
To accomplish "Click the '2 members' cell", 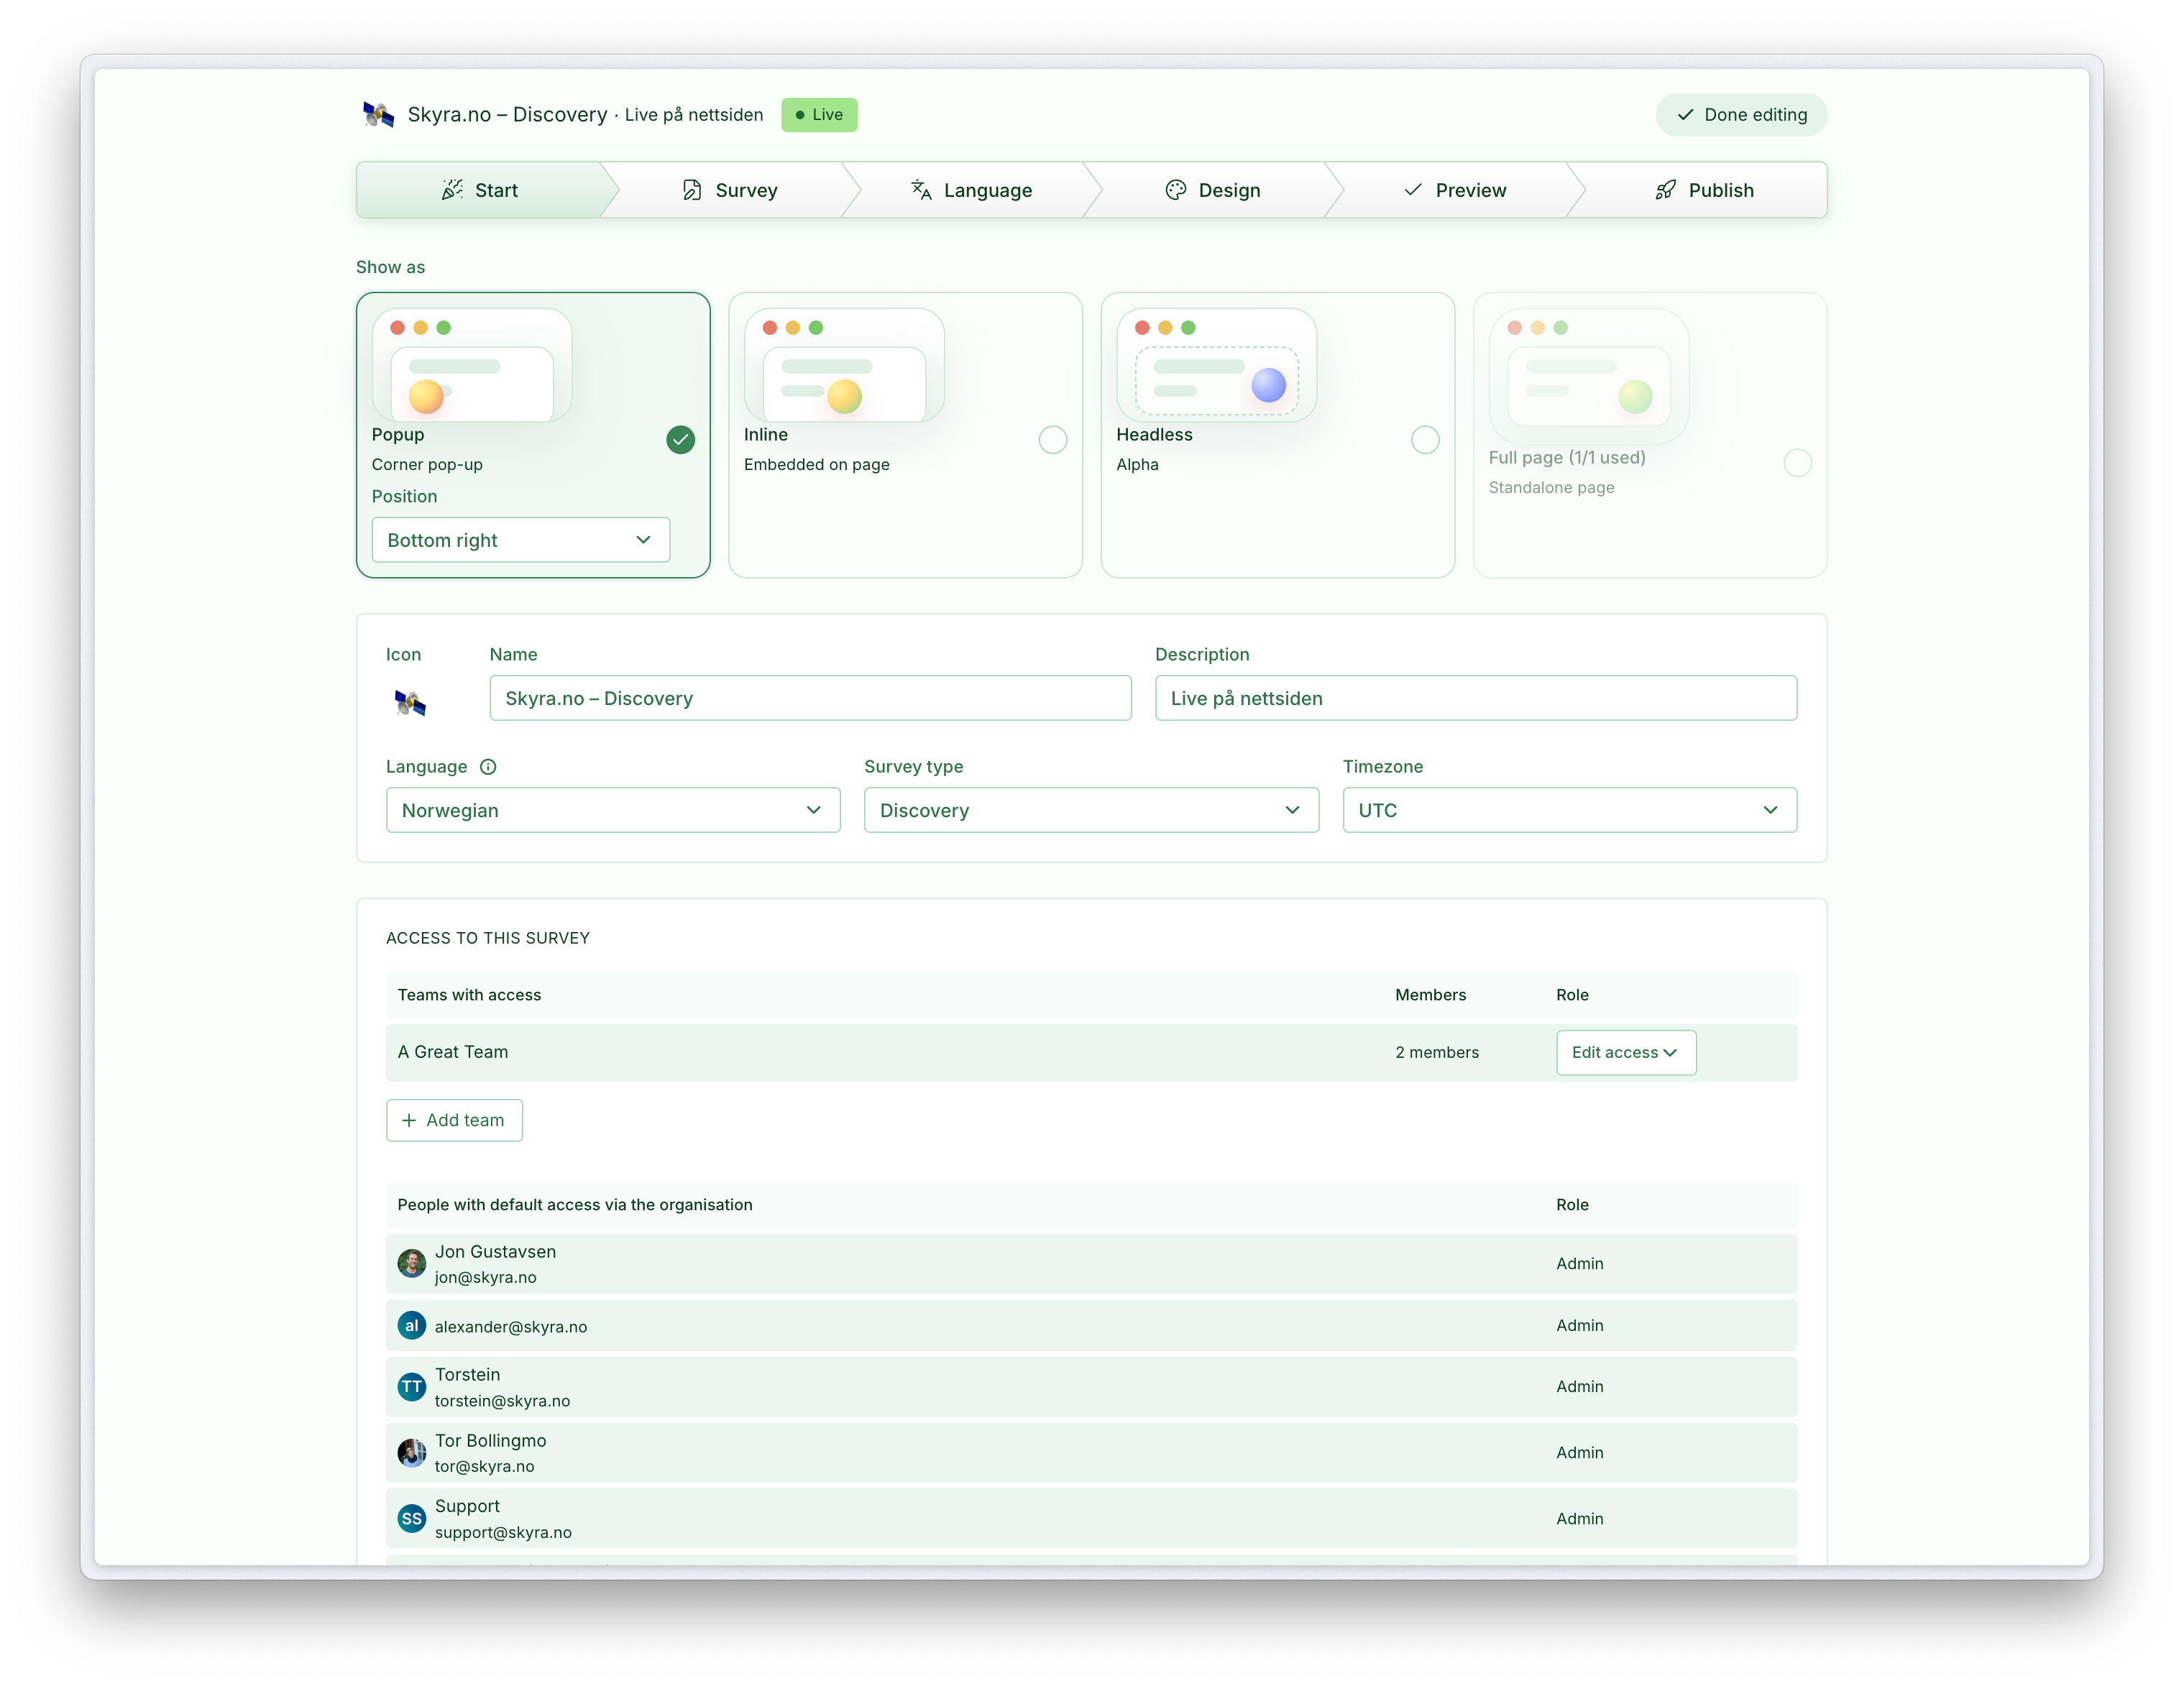I will coord(1437,1052).
